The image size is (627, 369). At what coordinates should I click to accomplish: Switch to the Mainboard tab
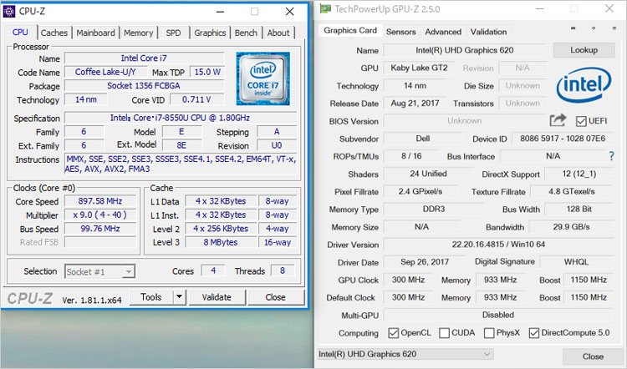point(95,33)
